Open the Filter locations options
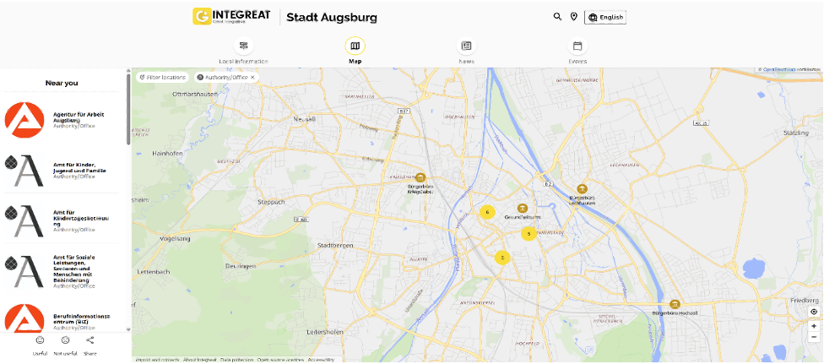Screen dimensions: 824x364 [162, 77]
